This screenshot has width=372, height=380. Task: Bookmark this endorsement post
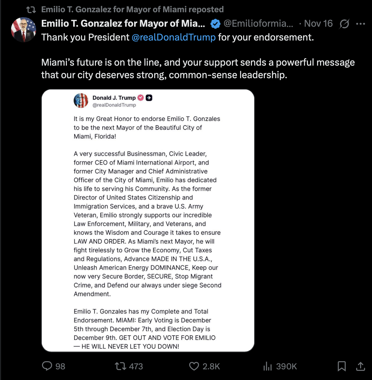[342, 366]
